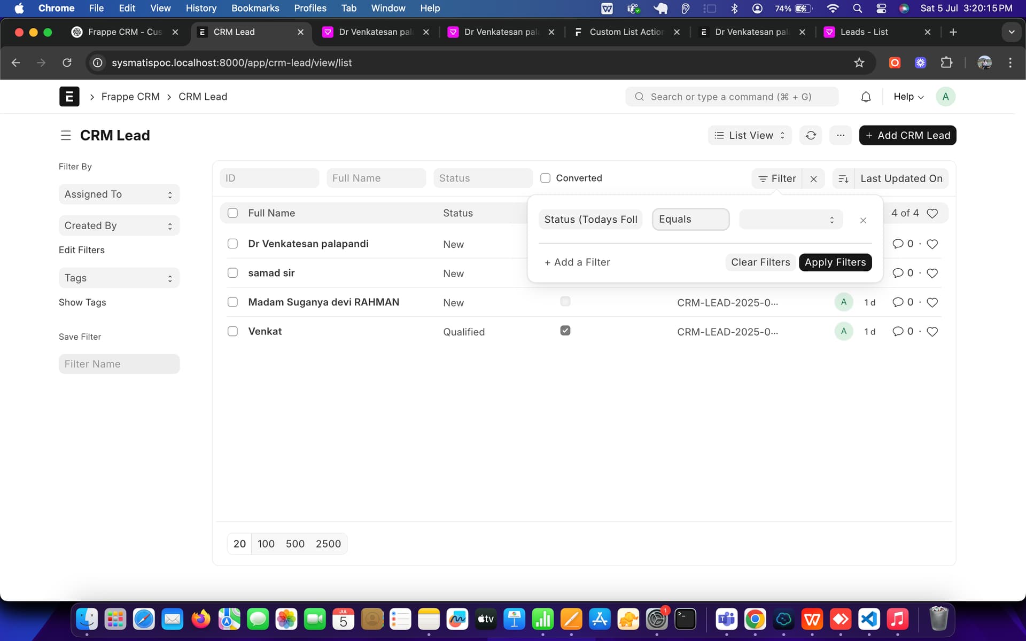Click the Show Tags link
The height and width of the screenshot is (641, 1026).
(82, 302)
